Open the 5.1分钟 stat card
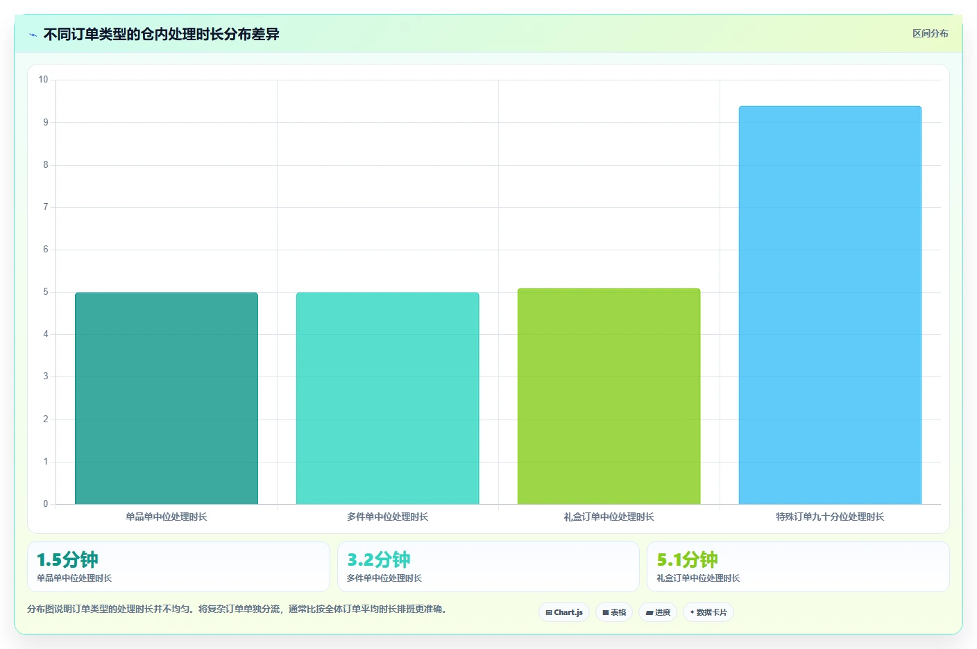This screenshot has height=649, width=977. [798, 566]
